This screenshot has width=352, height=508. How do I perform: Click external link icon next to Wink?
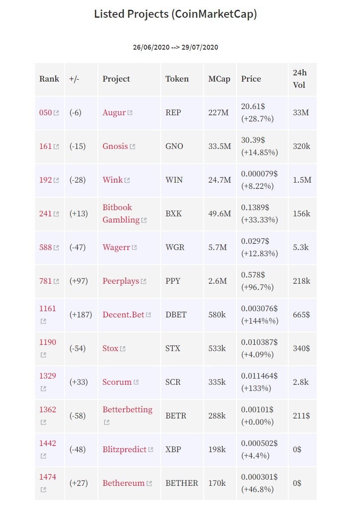[x=127, y=180]
